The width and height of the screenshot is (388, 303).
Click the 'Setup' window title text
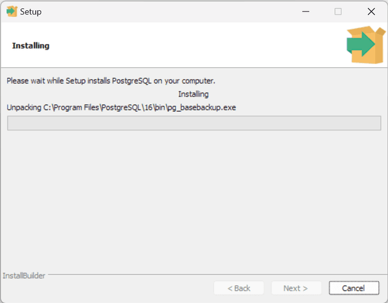click(x=31, y=12)
